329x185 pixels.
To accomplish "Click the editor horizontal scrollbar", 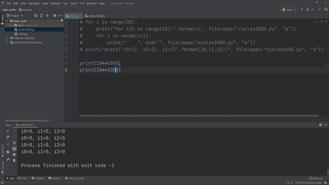I will click(x=199, y=116).
